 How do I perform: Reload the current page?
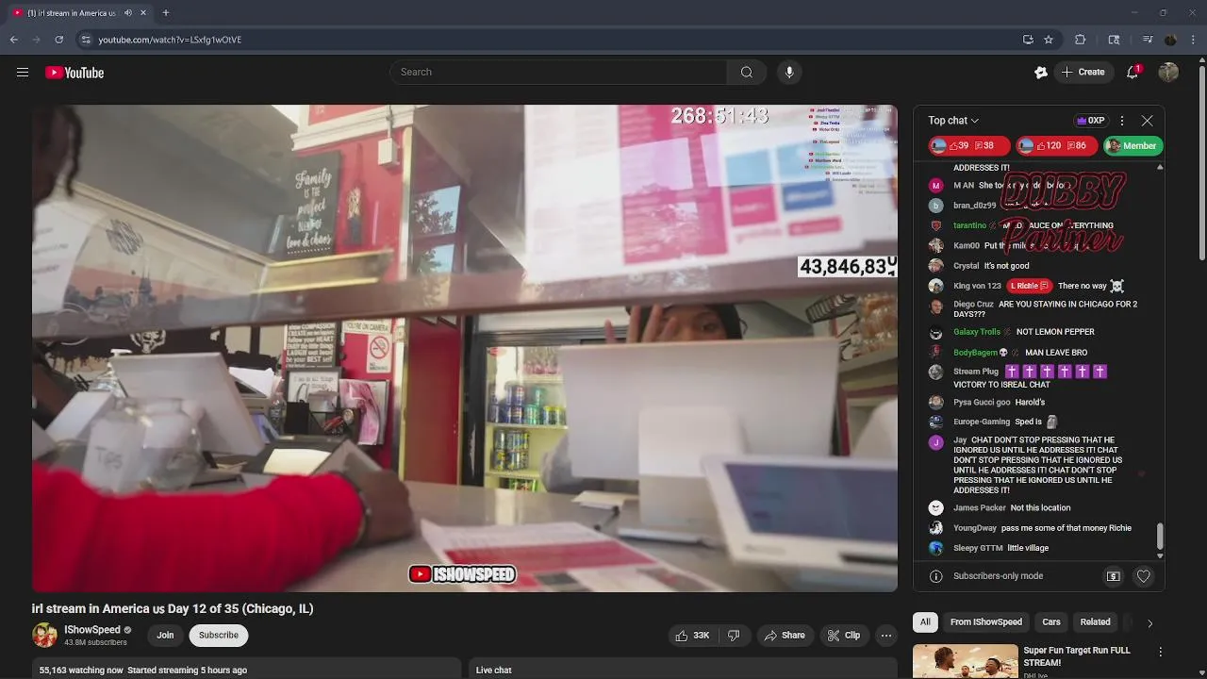(x=58, y=40)
